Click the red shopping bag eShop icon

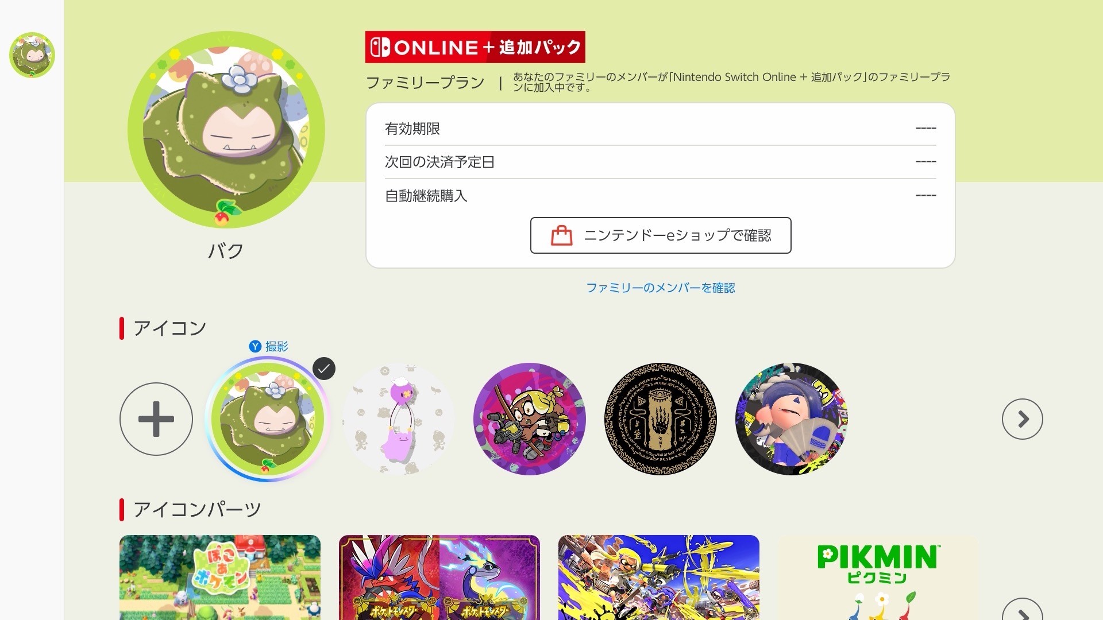[561, 235]
